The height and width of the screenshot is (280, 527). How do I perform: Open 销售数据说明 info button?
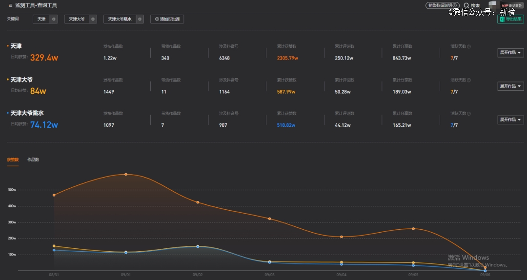click(x=442, y=5)
